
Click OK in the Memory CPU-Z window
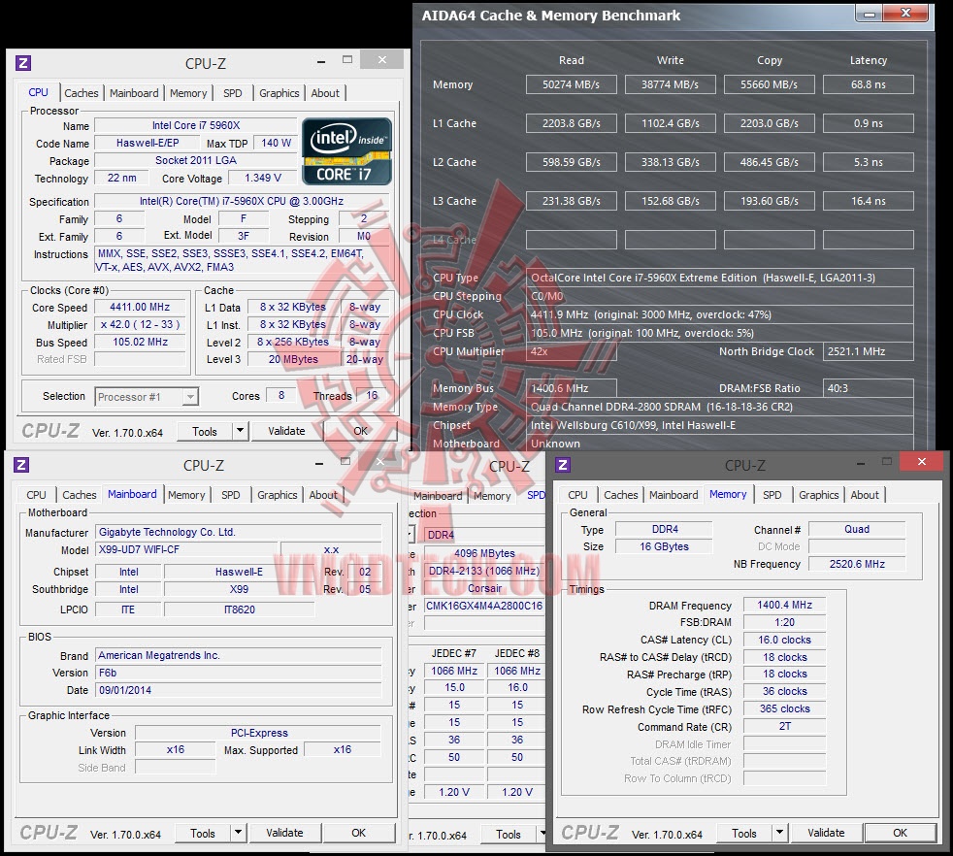[x=901, y=833]
